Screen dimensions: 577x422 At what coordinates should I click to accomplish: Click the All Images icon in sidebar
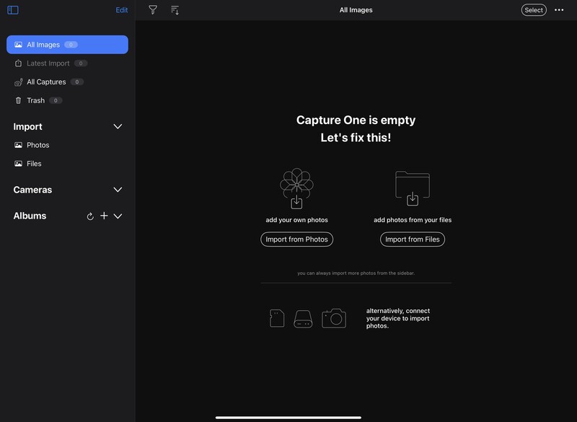click(18, 45)
